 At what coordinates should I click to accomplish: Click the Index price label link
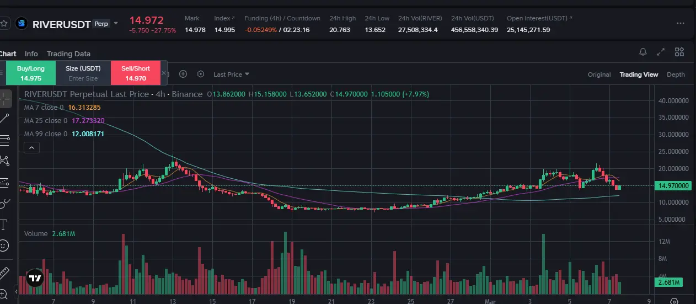(224, 18)
